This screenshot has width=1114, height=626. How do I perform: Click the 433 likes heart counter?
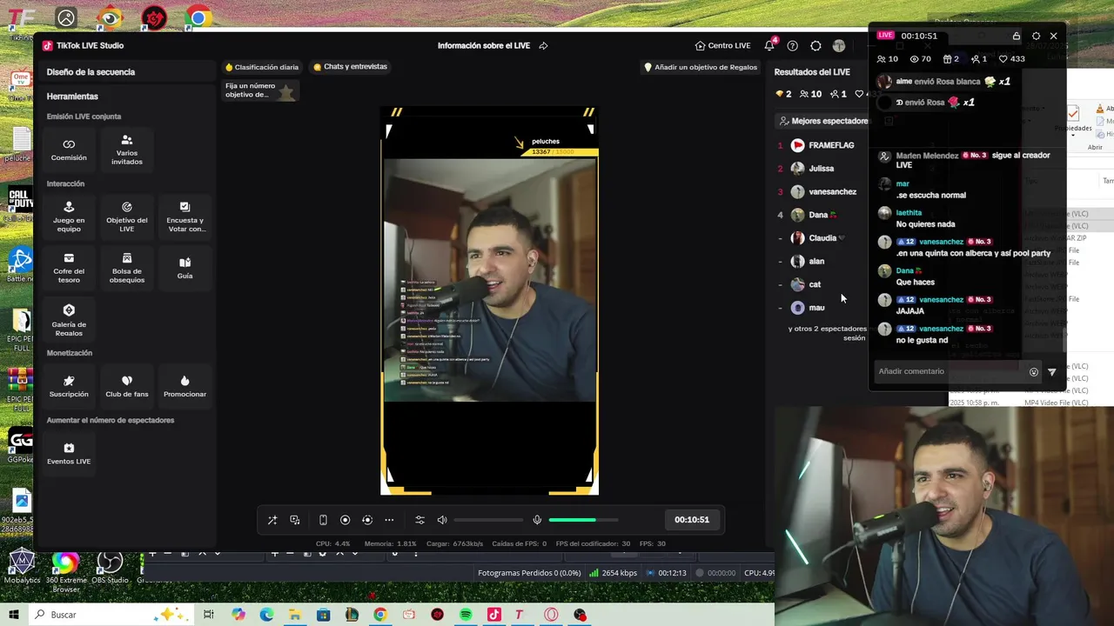[1011, 59]
